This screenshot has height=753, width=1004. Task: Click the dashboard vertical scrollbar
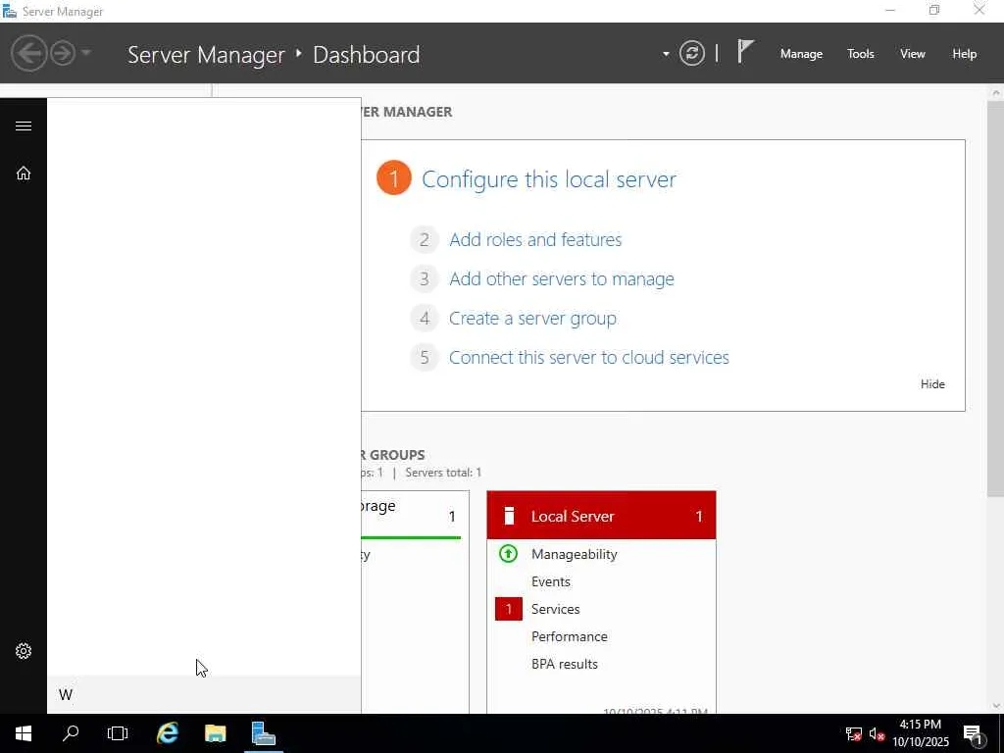click(996, 298)
